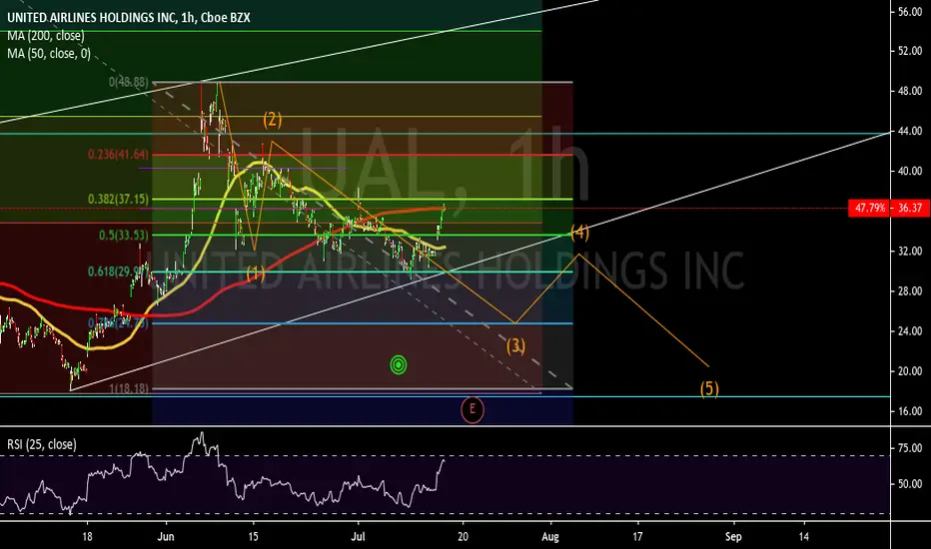This screenshot has width=931, height=549.
Task: Click the Jun label on time axis
Action: (x=166, y=537)
